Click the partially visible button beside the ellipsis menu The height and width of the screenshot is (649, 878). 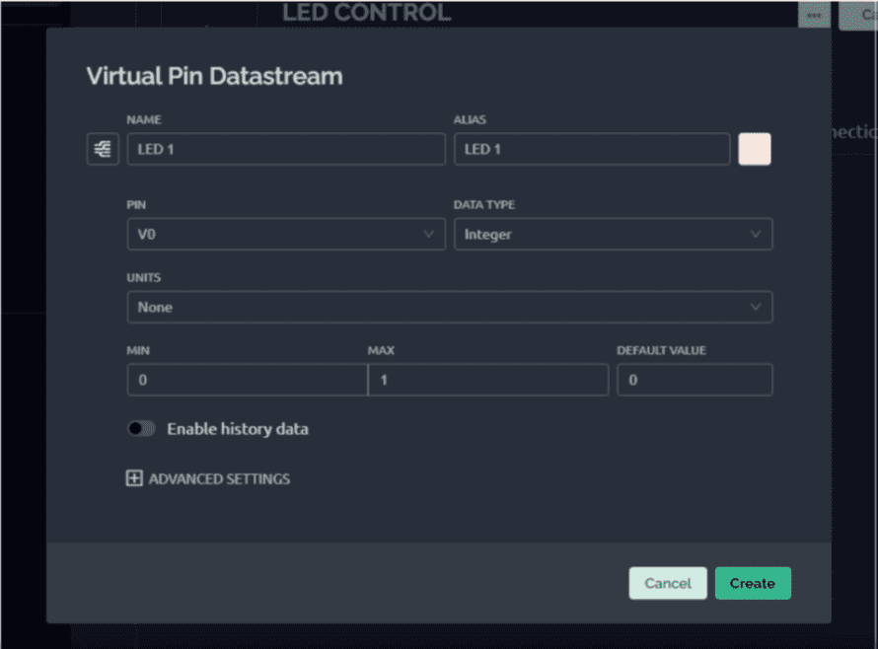(x=862, y=15)
